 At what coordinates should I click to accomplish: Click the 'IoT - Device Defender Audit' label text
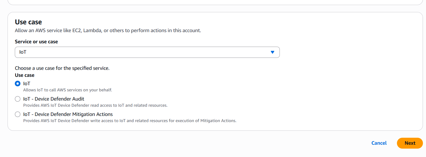54,99
